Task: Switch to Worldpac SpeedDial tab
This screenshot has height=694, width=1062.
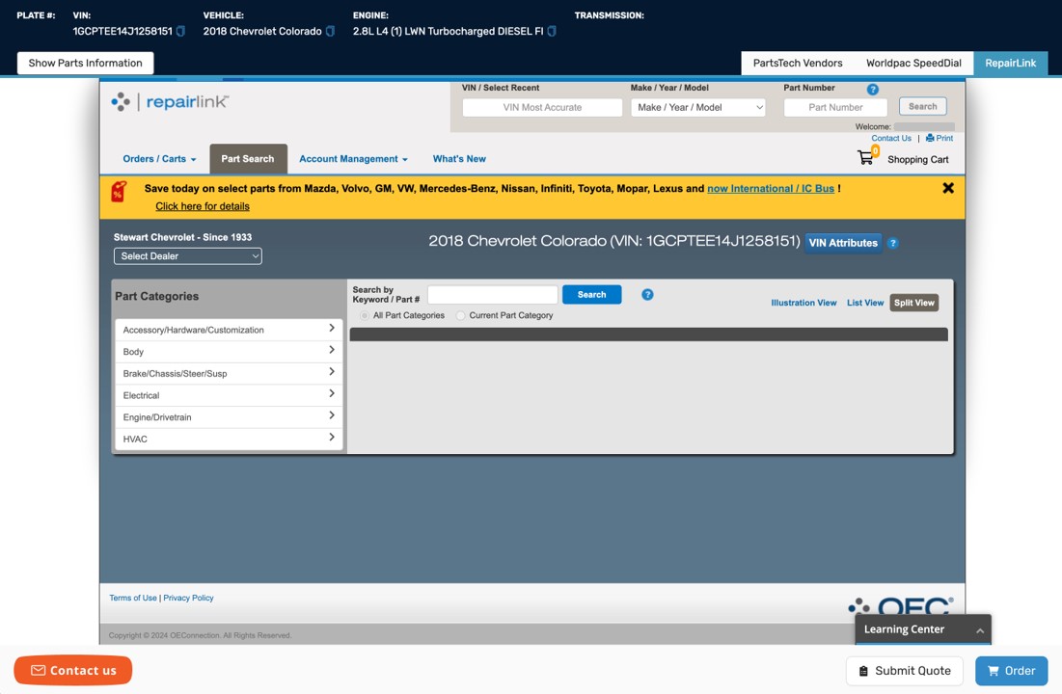Action: [913, 63]
